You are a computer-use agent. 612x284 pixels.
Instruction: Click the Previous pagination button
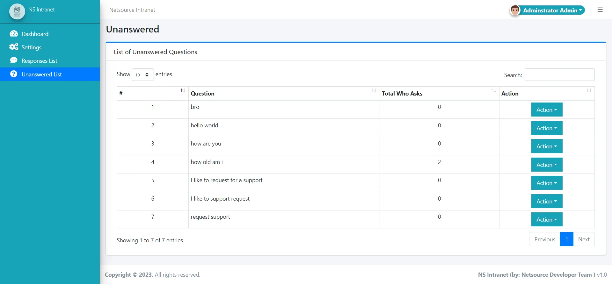coord(544,239)
